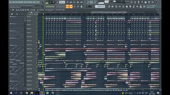Click the Arrangement breadcrumb label
This screenshot has width=170, height=95.
[x=49, y=10]
